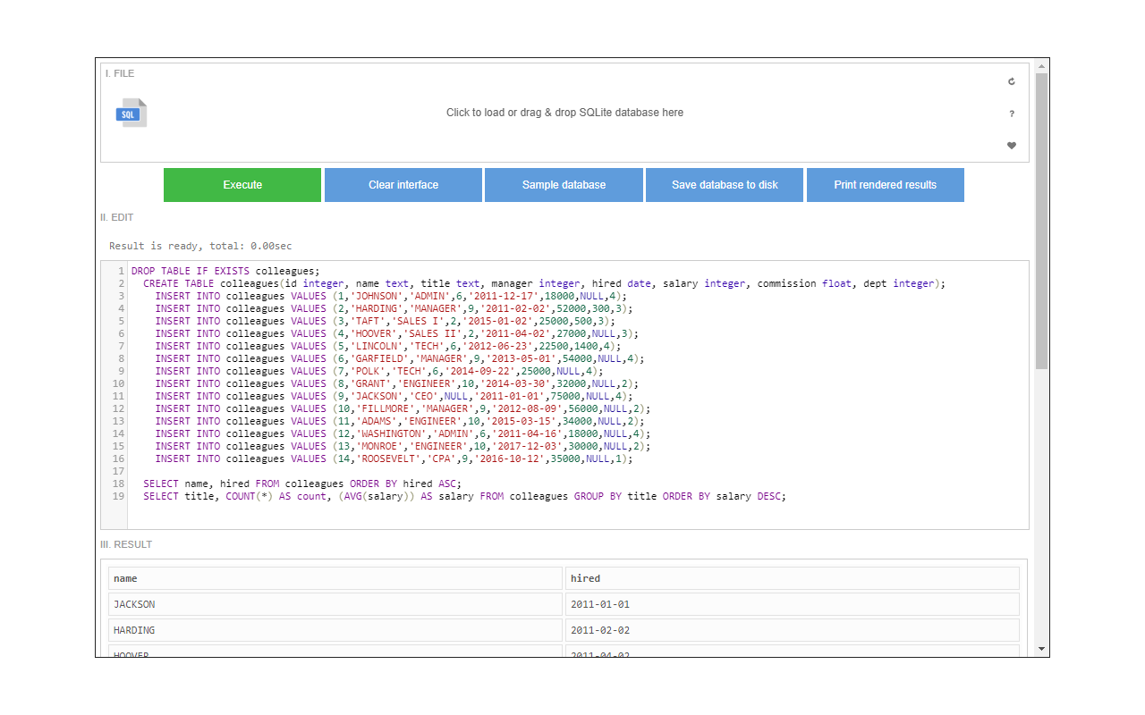Click scrollbar up arrow
This screenshot has width=1145, height=715.
click(x=1041, y=66)
